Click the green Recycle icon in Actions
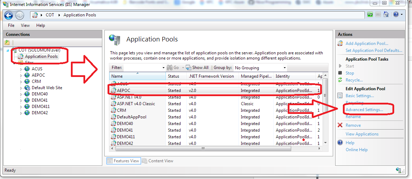The image size is (412, 179). [x=340, y=80]
